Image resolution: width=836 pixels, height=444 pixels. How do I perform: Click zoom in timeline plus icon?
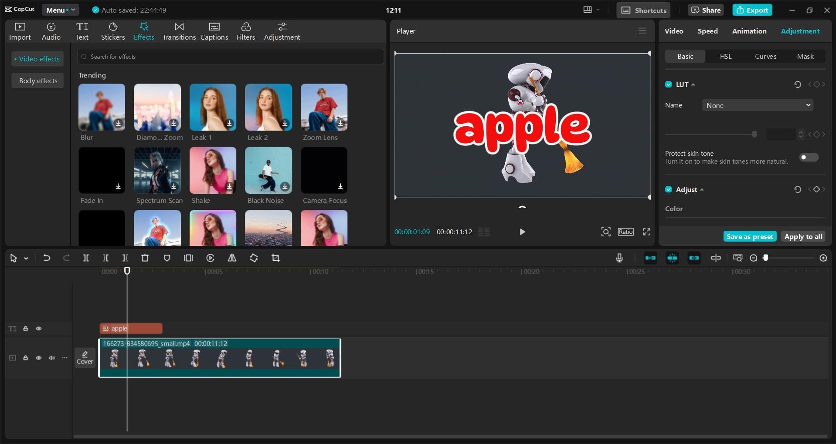[823, 258]
